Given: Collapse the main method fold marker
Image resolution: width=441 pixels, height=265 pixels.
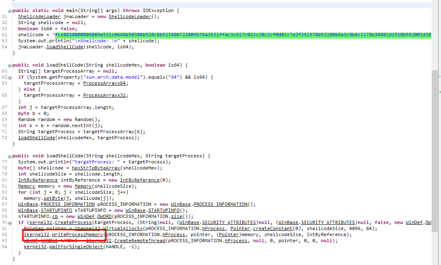Looking at the screenshot, I should (x=10, y=12).
